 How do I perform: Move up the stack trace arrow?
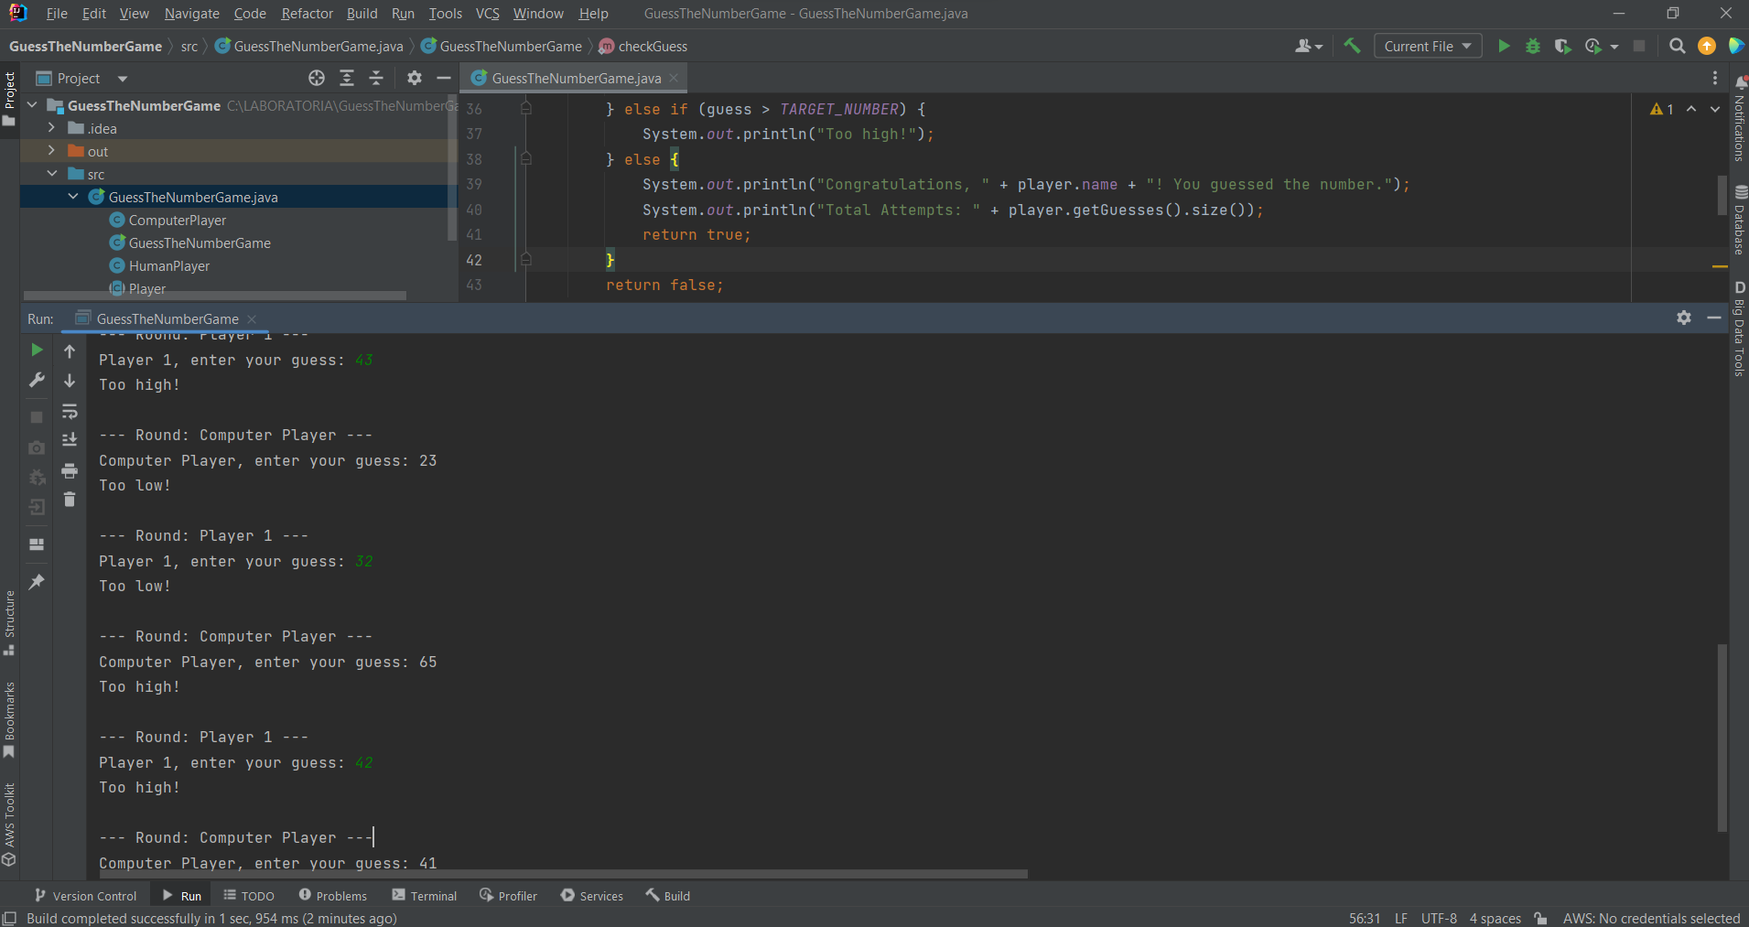point(70,351)
